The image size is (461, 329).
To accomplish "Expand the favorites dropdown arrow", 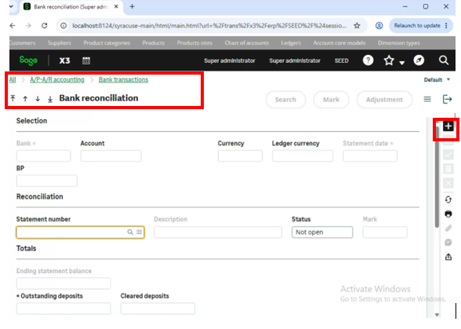I will coord(402,63).
